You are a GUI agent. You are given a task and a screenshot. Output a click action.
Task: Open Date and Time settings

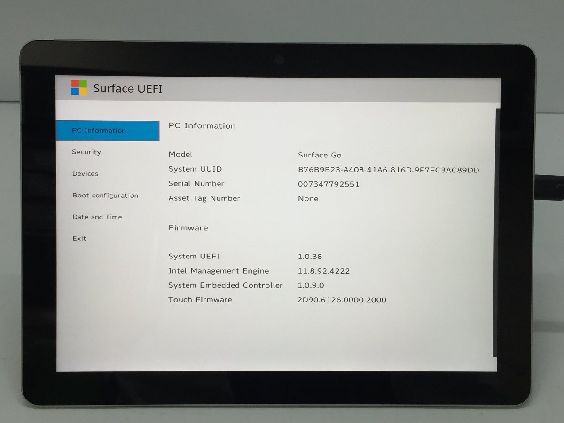point(97,217)
